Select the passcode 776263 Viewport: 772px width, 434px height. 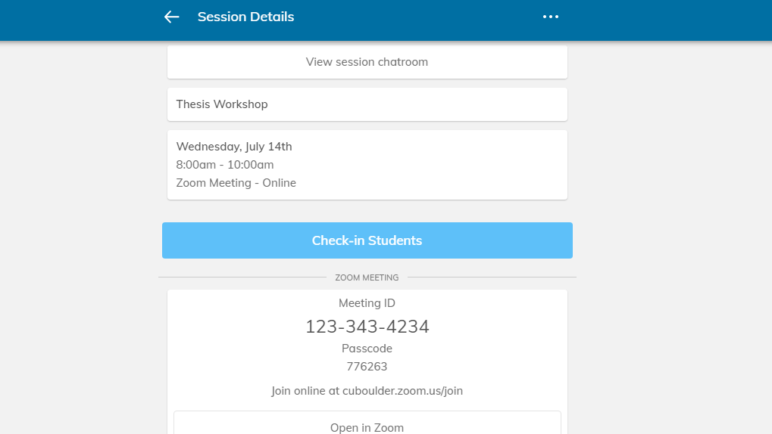367,367
